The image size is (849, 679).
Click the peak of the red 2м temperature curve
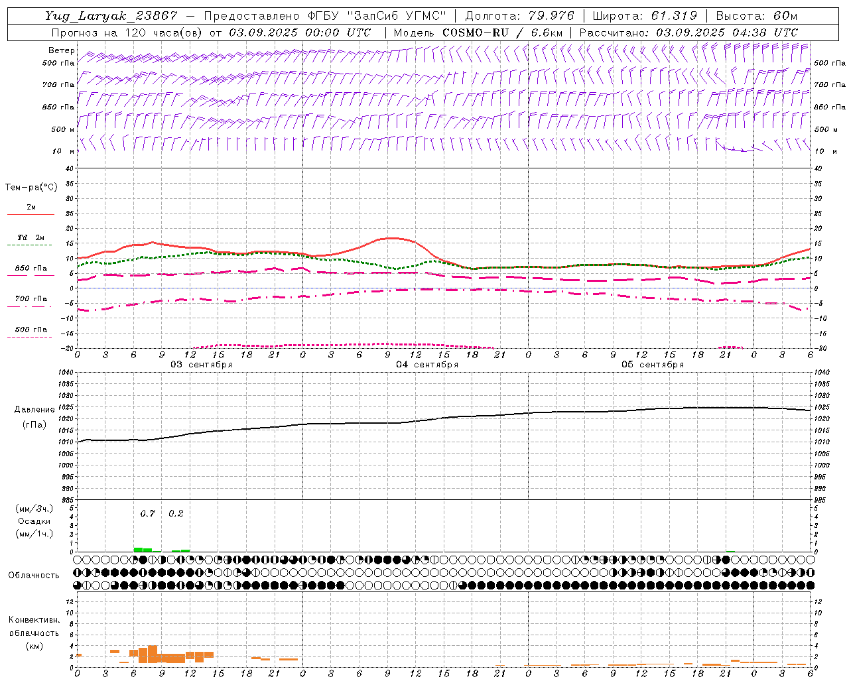click(x=393, y=237)
